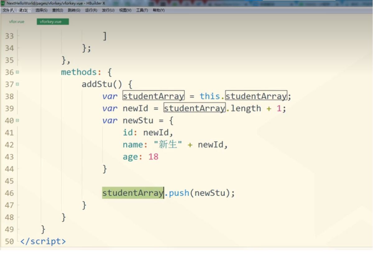373x257 pixels.
Task: Select the vforkey.vue tab
Action: pyautogui.click(x=53, y=22)
